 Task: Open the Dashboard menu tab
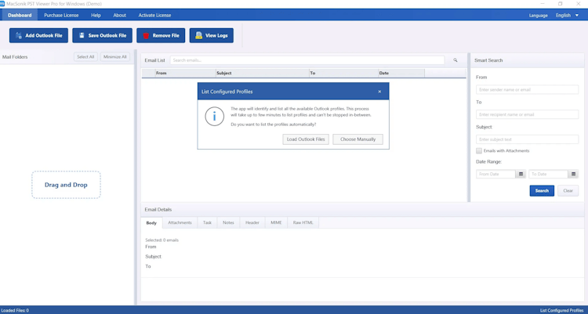click(20, 16)
